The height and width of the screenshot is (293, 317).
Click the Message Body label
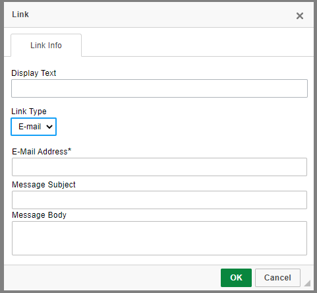tap(39, 215)
